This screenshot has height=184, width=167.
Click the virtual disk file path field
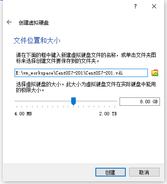(x=81, y=73)
